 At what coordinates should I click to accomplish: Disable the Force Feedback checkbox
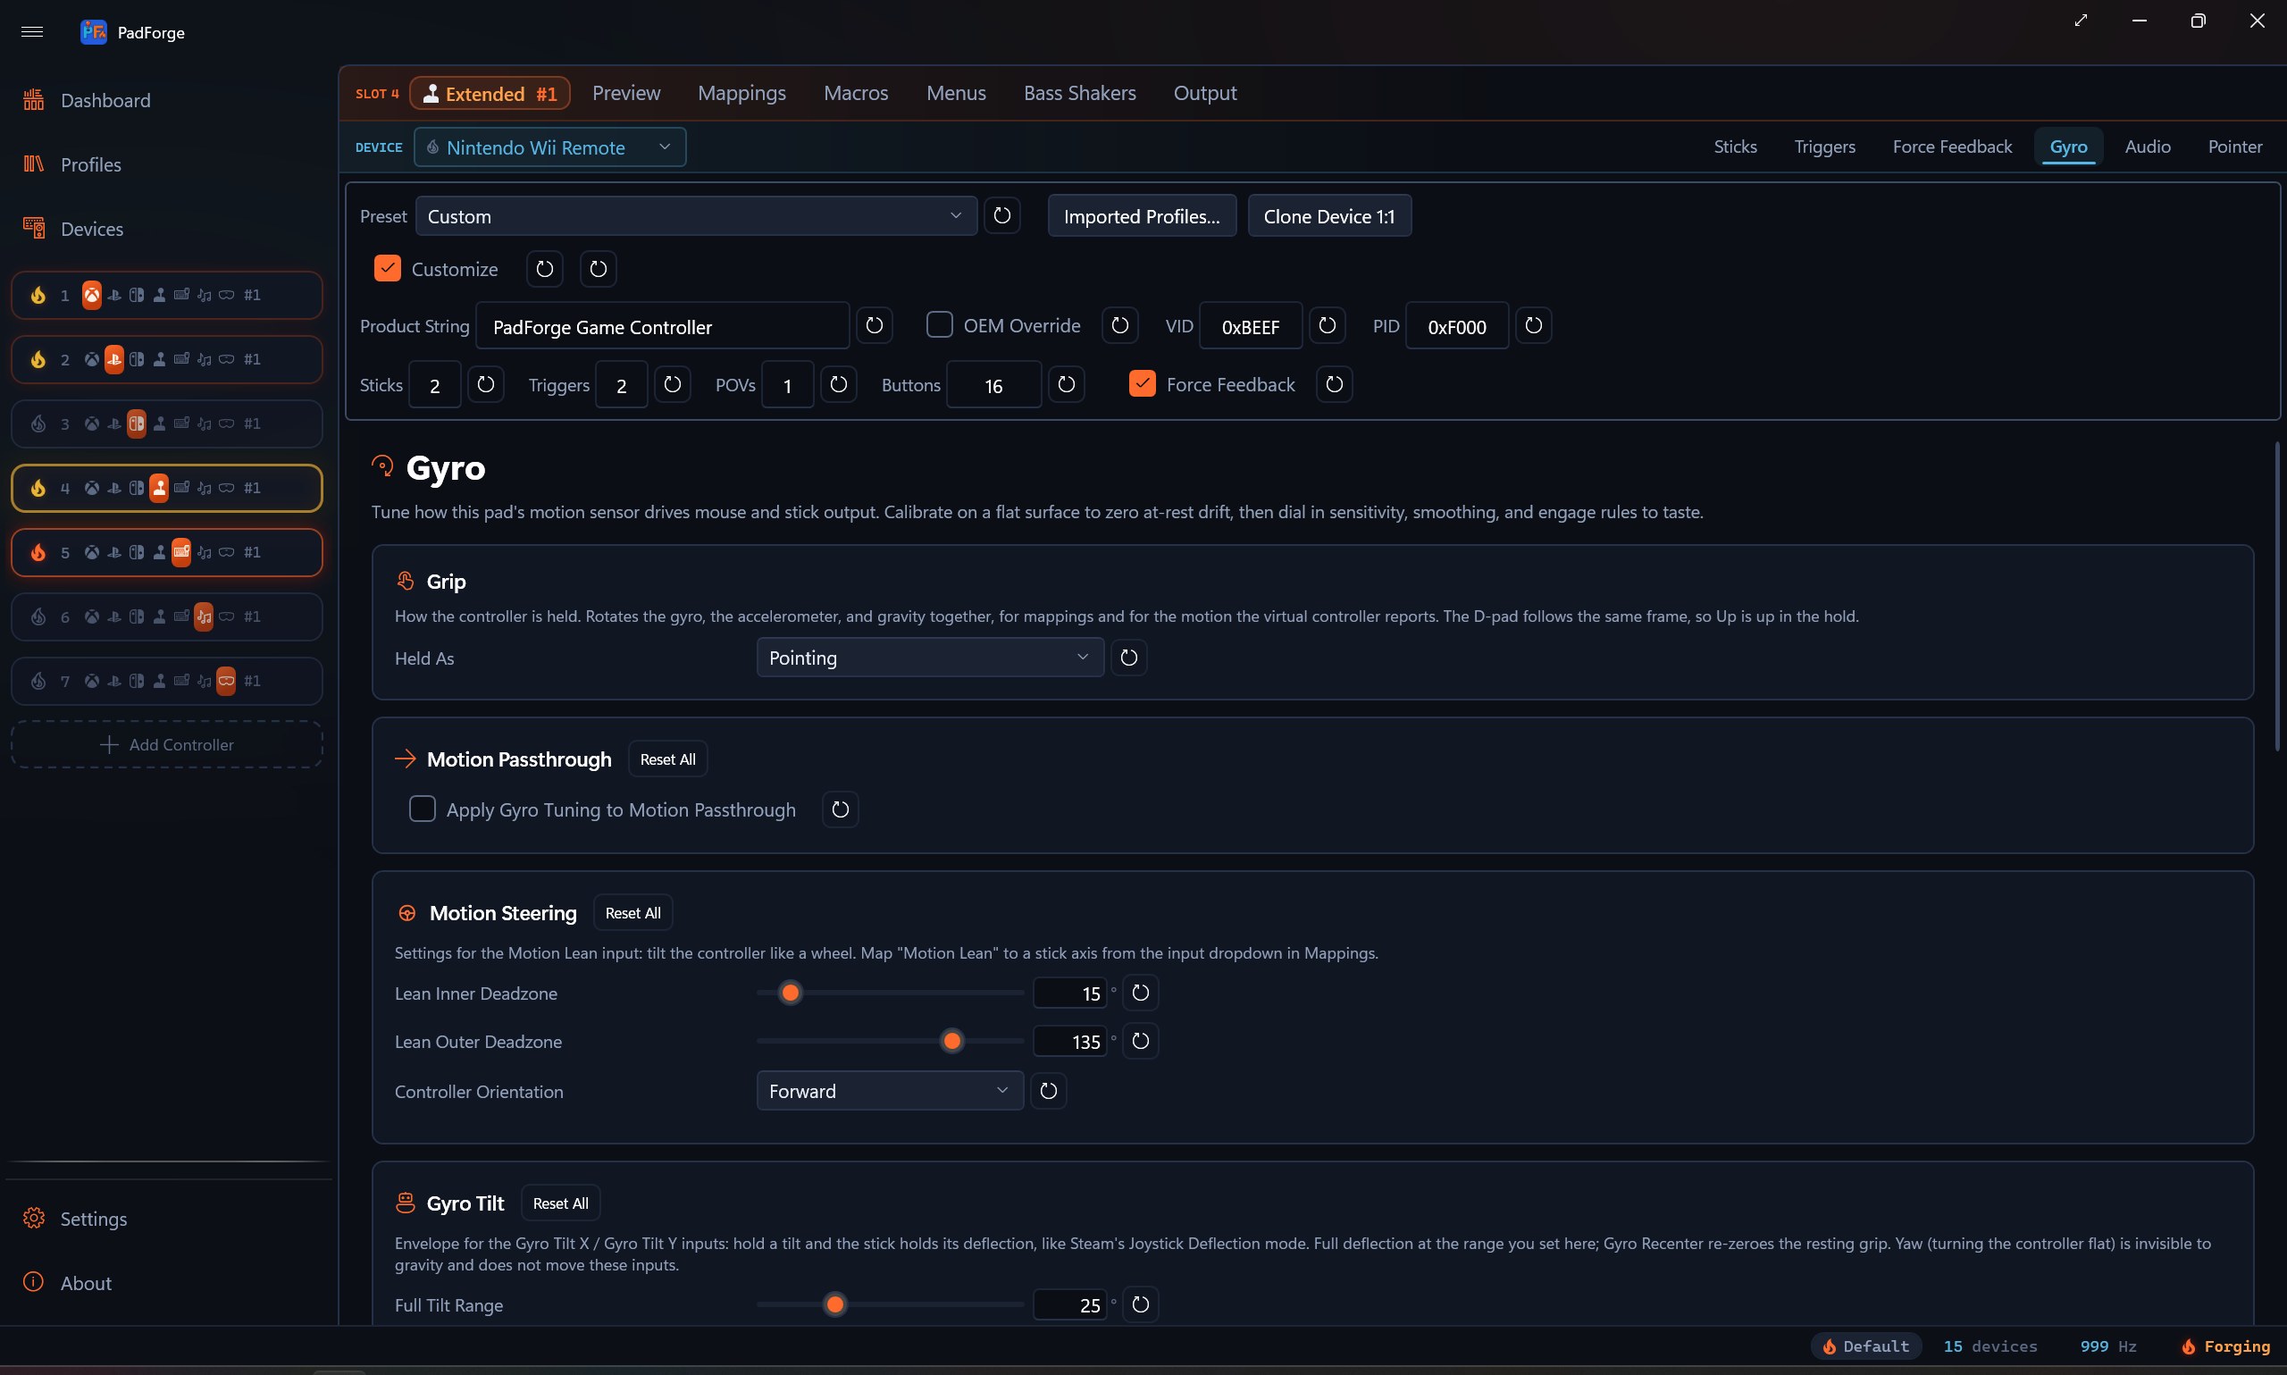coord(1142,383)
